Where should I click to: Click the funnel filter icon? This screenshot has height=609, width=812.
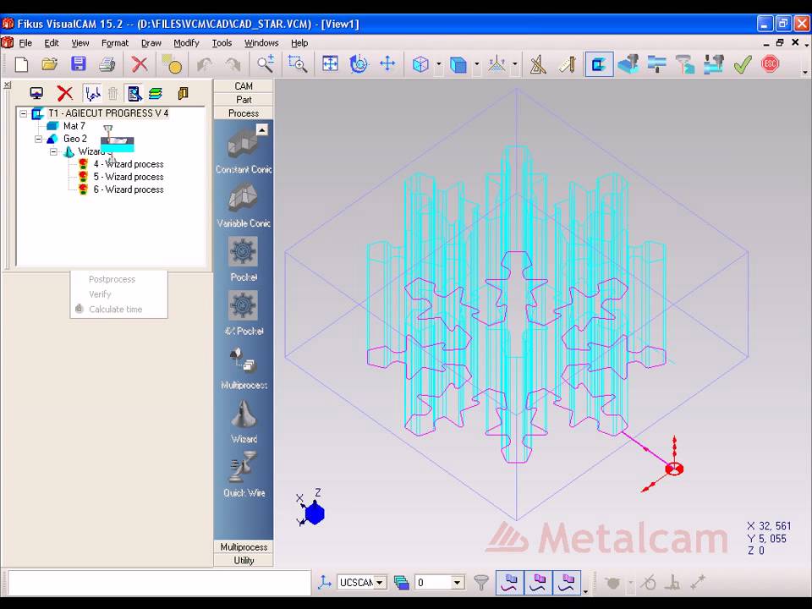(x=481, y=583)
